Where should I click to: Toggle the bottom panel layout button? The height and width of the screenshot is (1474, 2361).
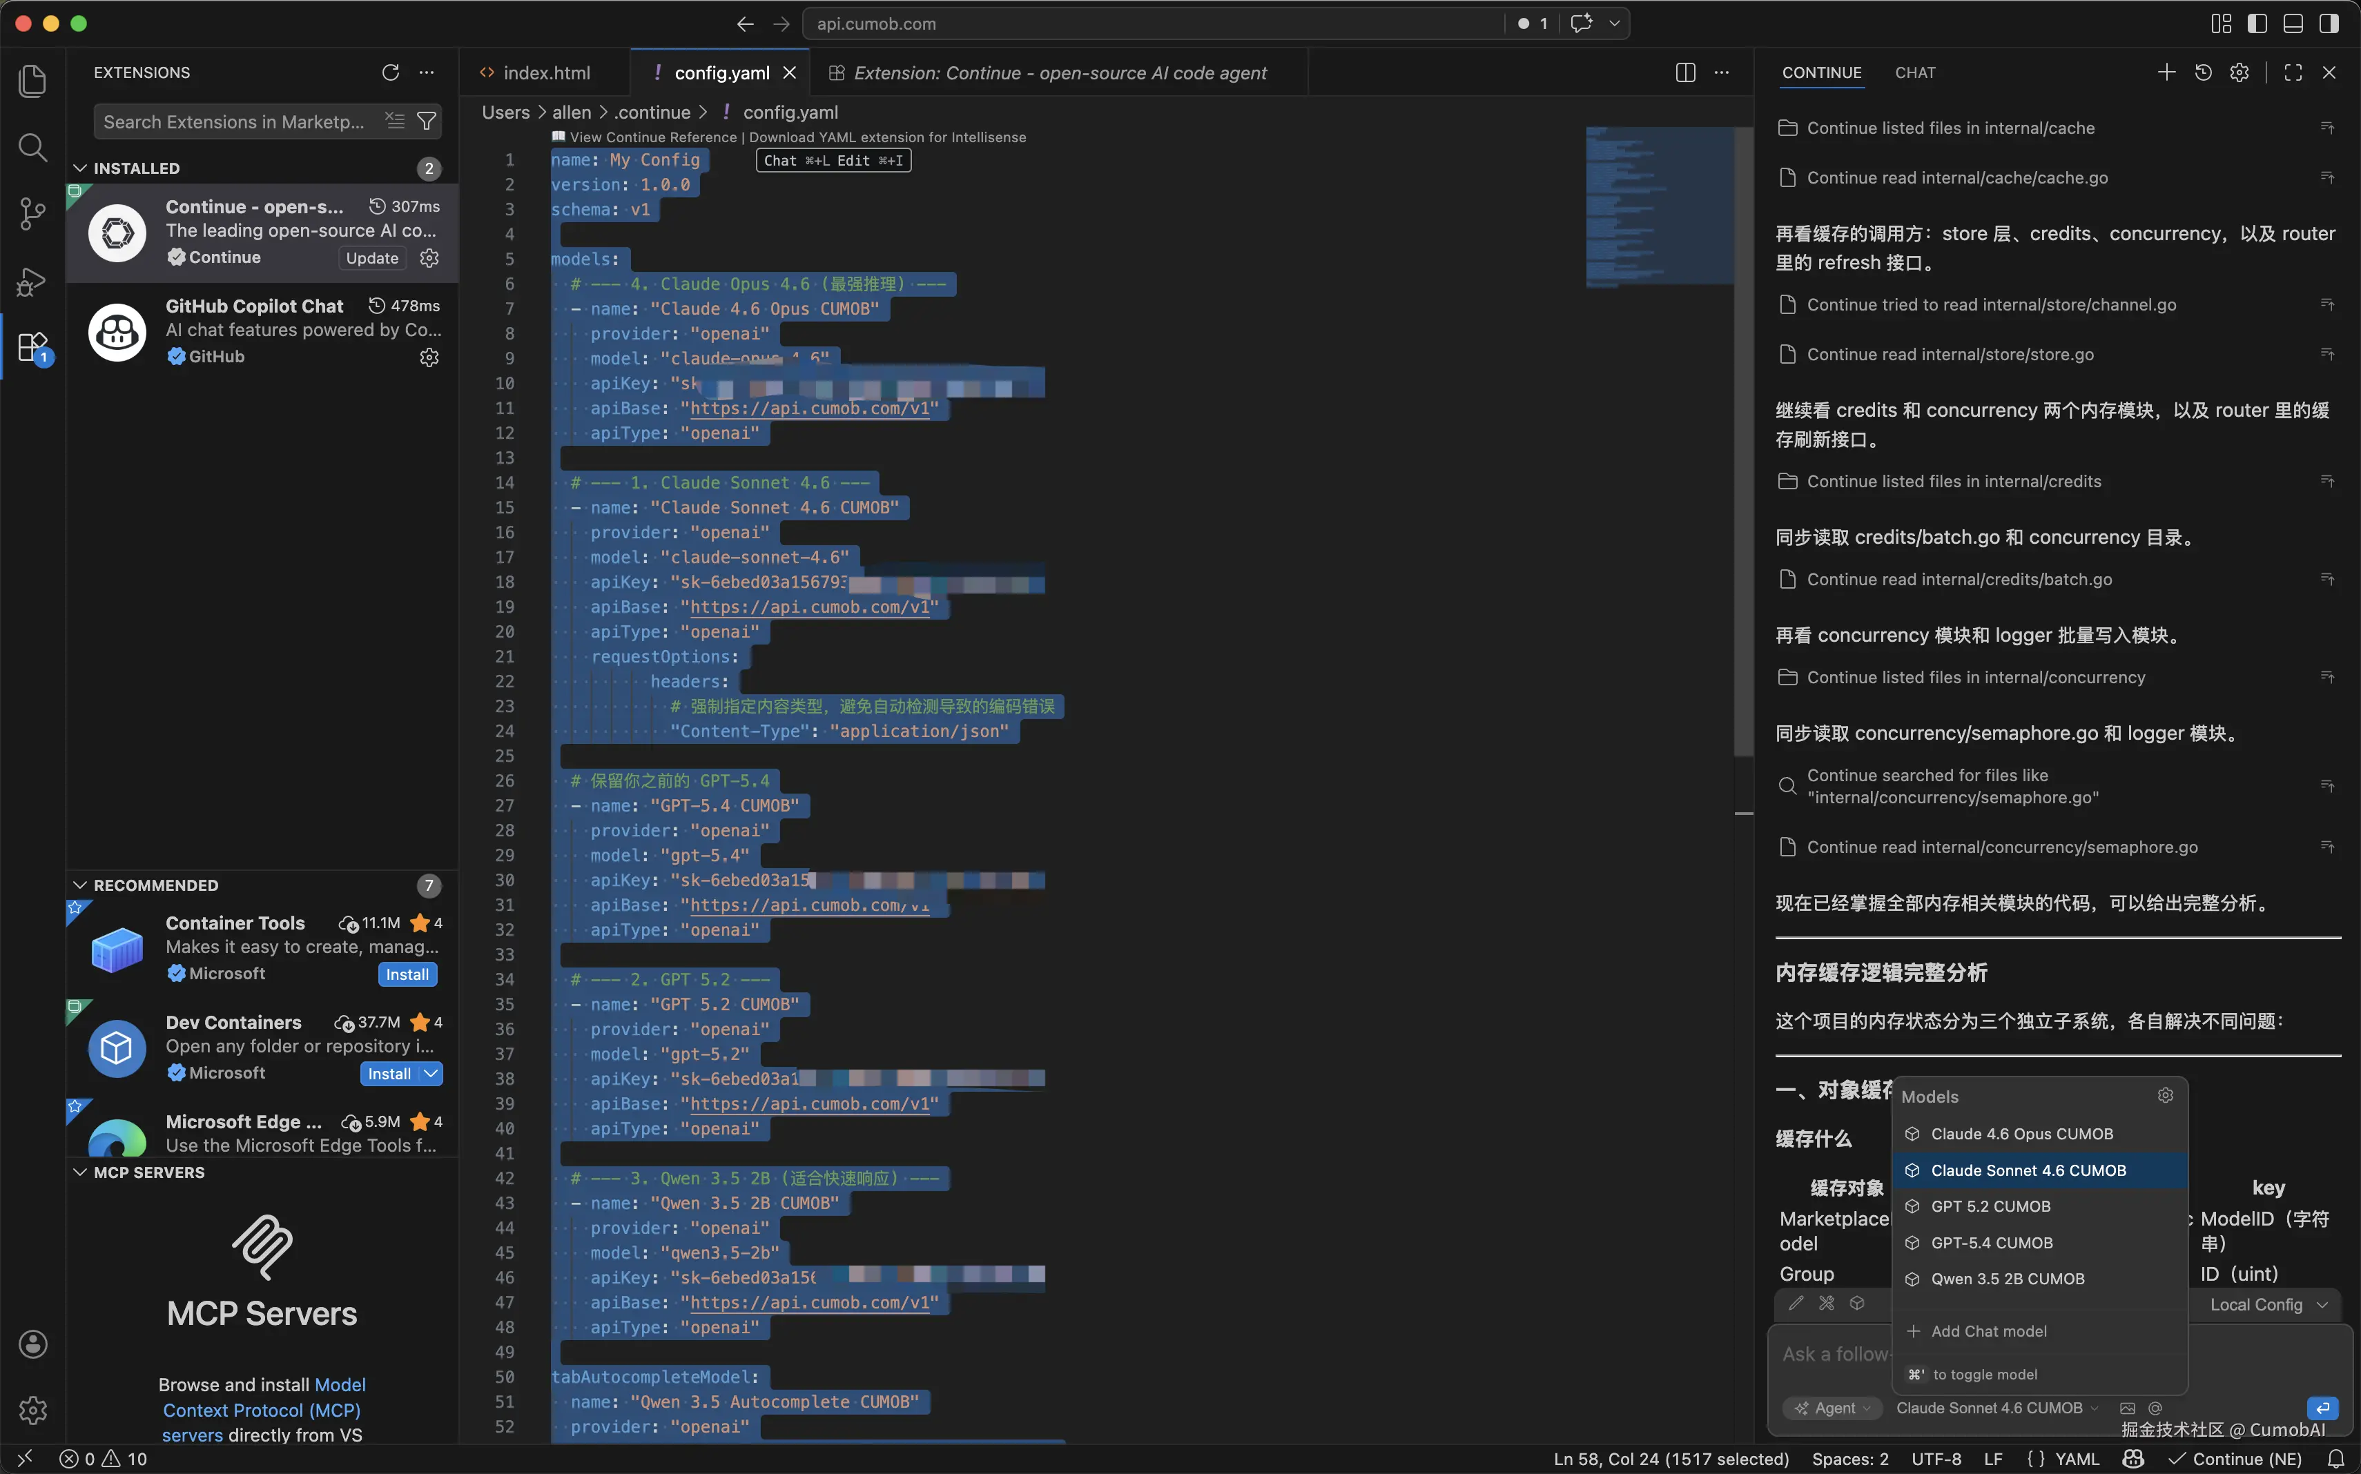pyautogui.click(x=2293, y=23)
